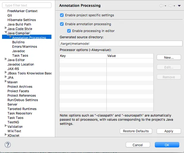Toggle Enable processing in editor checkbox

coord(69,31)
